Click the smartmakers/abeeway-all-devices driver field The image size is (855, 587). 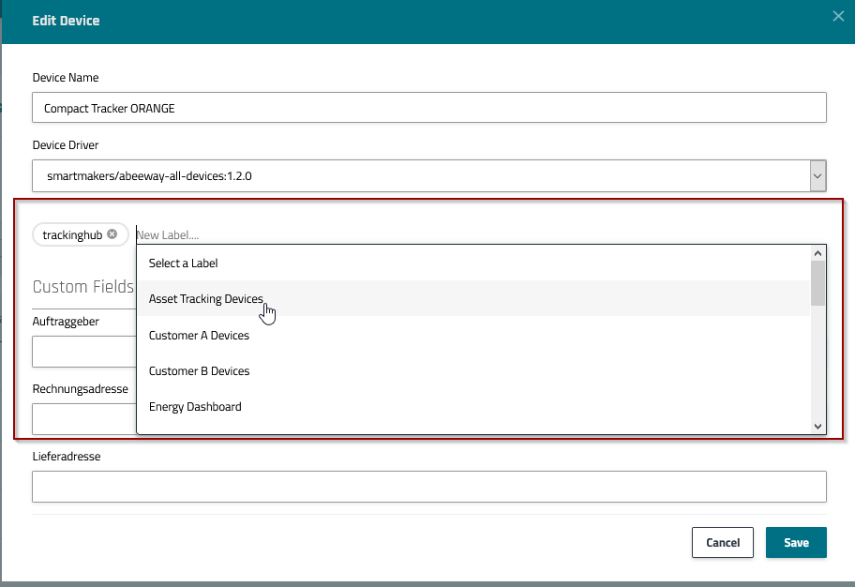420,175
